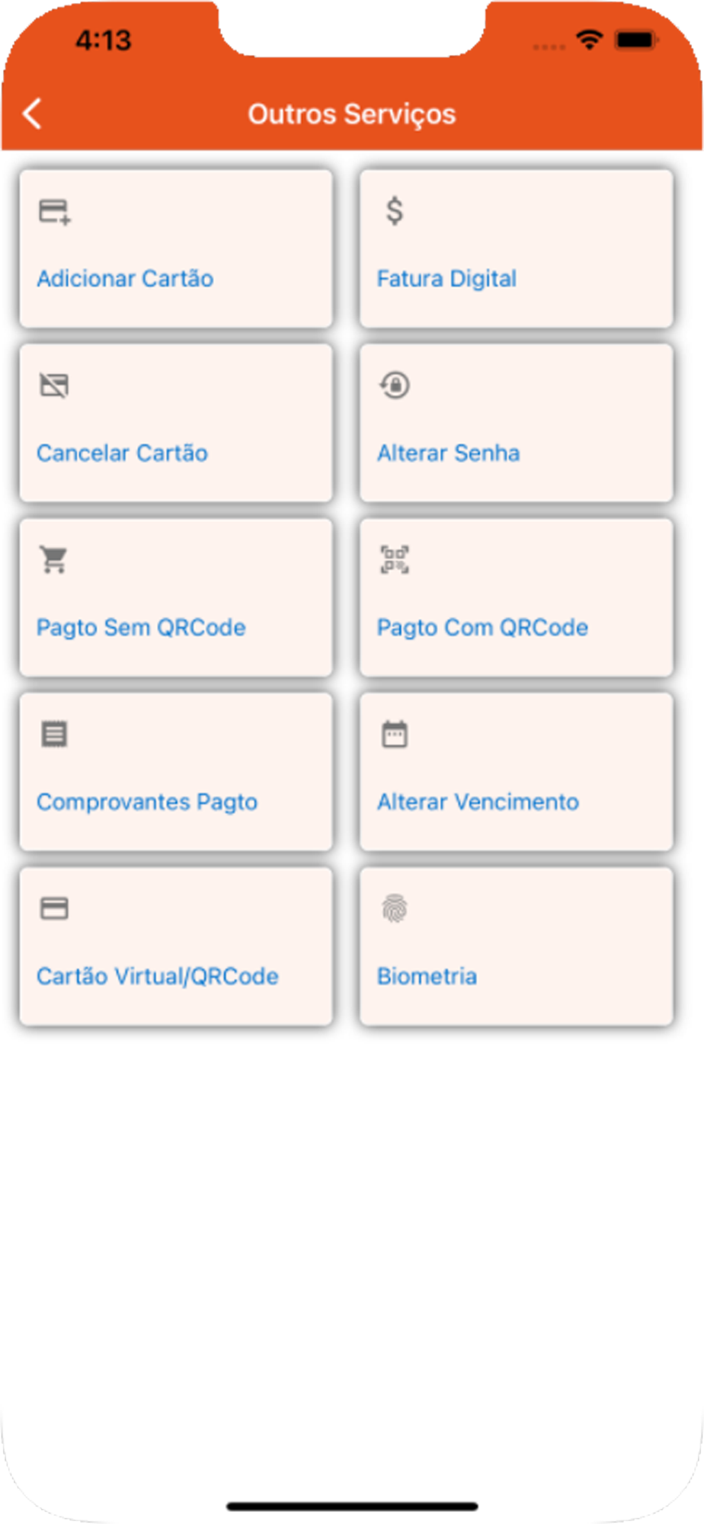Click the credit card icon for virtual card

pyautogui.click(x=54, y=908)
